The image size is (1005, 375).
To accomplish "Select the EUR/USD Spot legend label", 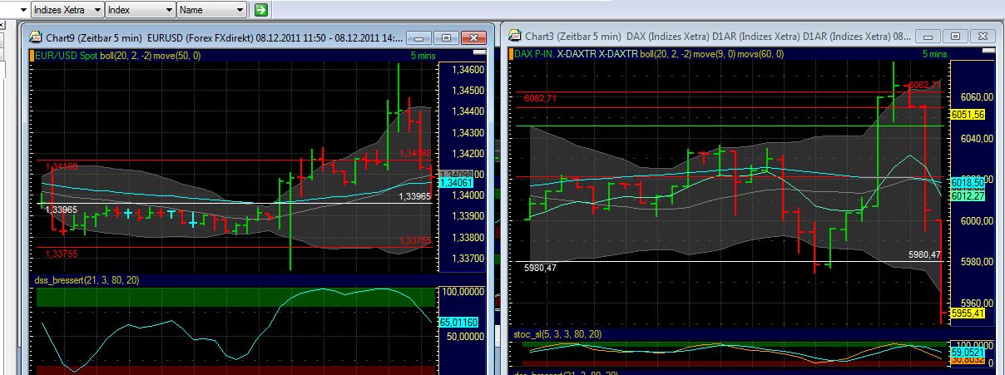I will (67, 55).
